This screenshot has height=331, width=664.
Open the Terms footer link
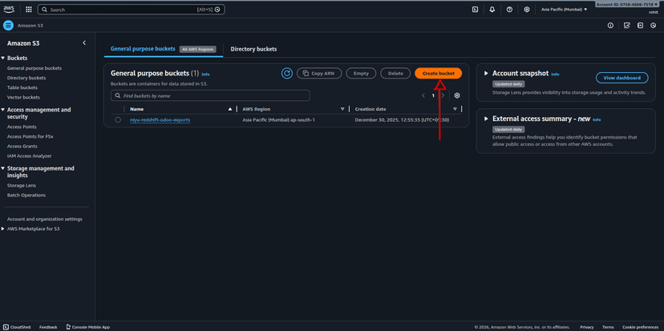pos(608,327)
